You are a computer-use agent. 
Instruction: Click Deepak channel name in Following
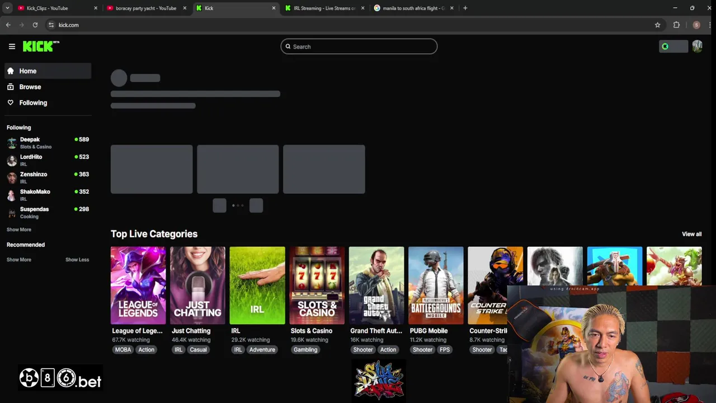[30, 139]
